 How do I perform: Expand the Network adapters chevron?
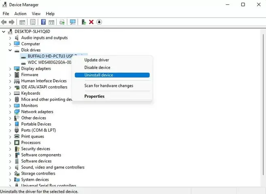coord(10,112)
